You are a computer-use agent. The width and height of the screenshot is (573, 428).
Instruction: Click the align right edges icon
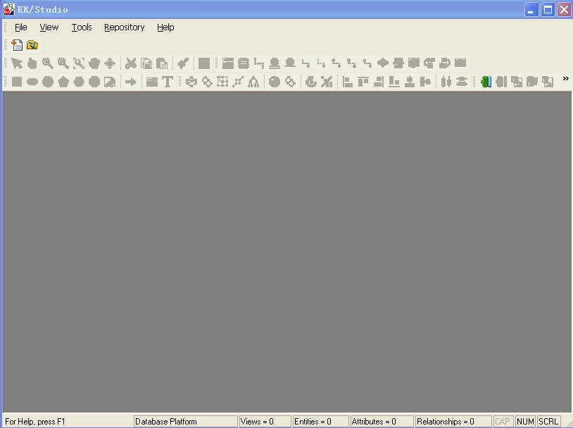click(378, 82)
